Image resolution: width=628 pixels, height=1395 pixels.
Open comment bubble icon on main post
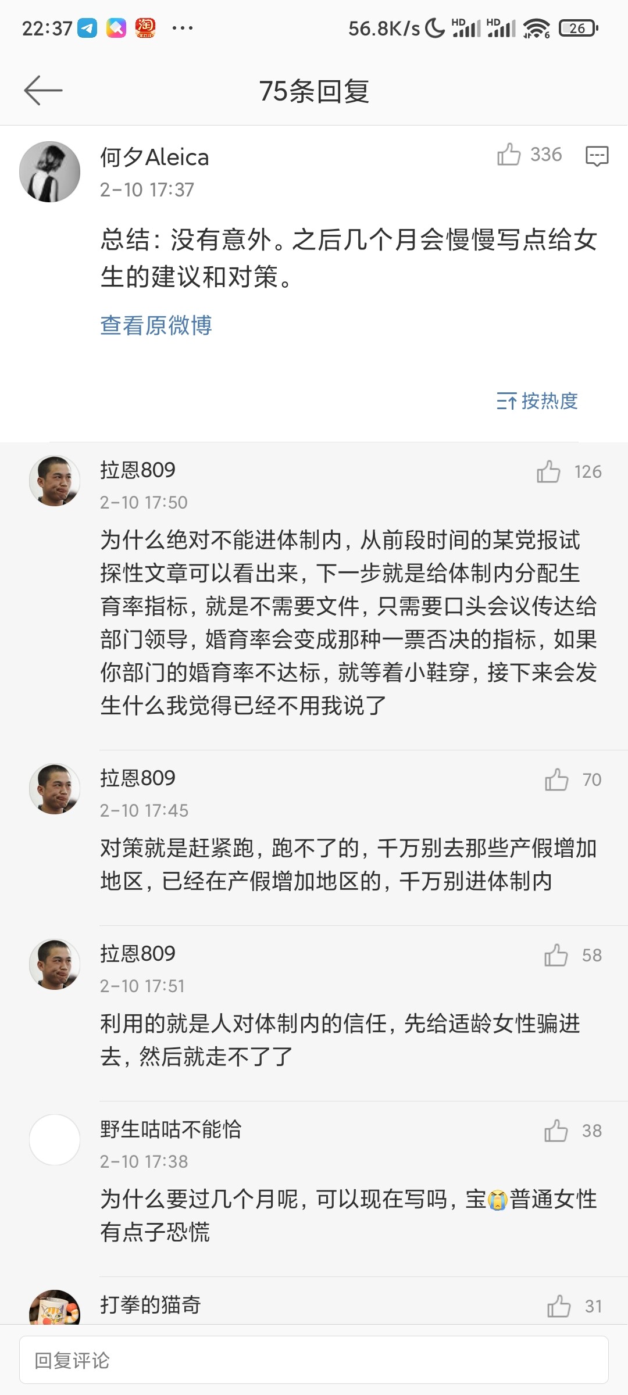pyautogui.click(x=597, y=156)
